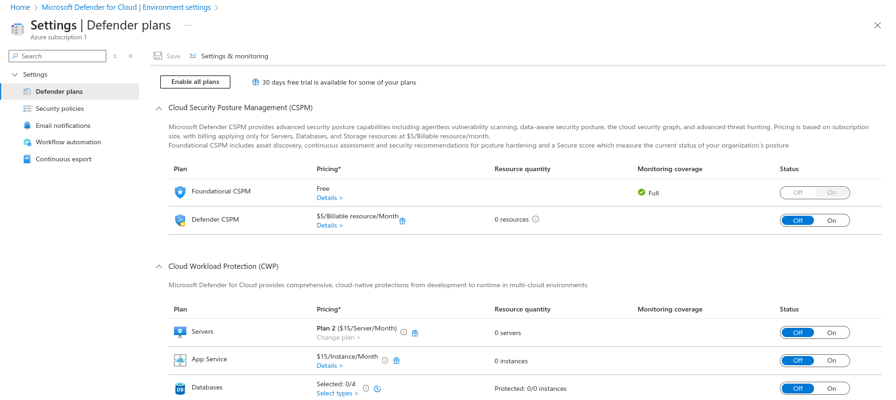896x400 pixels.
Task: Turn Defender CSPM status On
Action: point(832,220)
